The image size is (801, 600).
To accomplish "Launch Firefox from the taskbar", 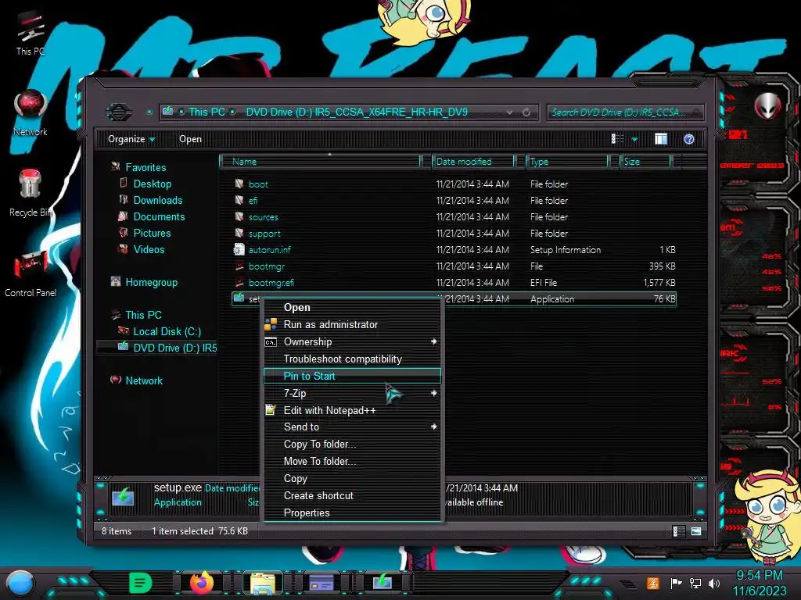I will (202, 583).
